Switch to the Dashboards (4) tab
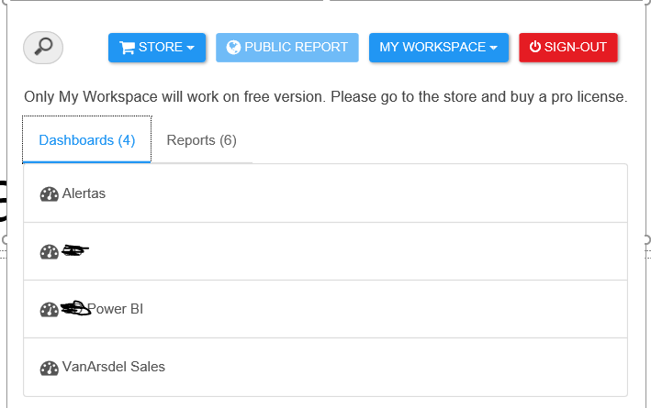This screenshot has height=408, width=651. [x=87, y=139]
